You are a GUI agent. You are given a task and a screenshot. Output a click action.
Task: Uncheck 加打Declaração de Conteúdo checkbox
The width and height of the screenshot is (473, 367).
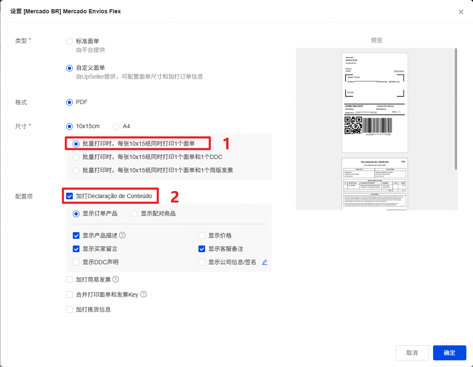69,196
